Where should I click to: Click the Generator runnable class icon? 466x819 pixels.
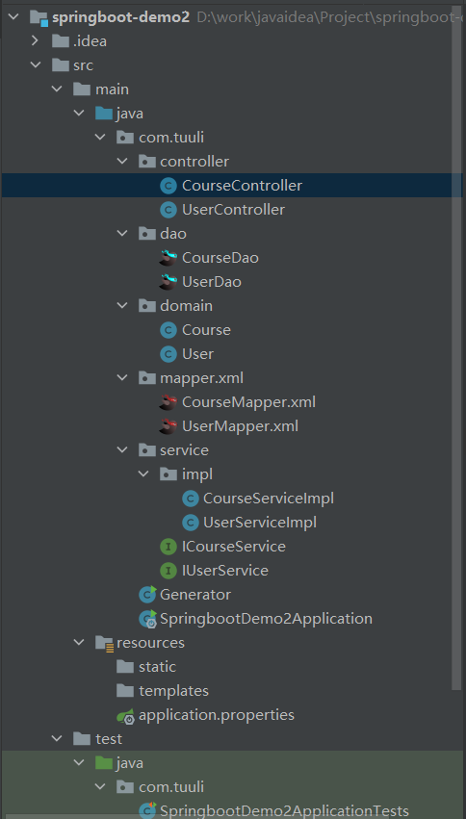click(147, 595)
